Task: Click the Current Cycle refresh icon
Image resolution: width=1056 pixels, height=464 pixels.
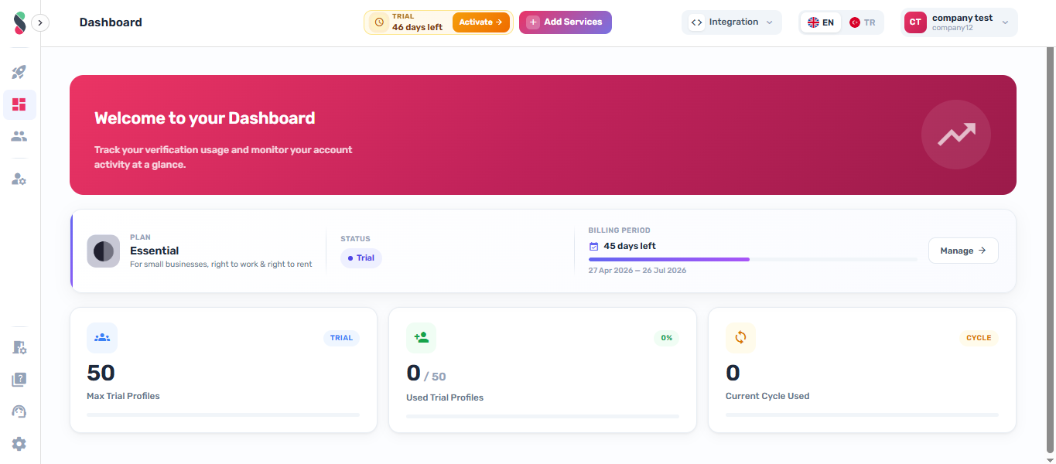Action: point(740,338)
